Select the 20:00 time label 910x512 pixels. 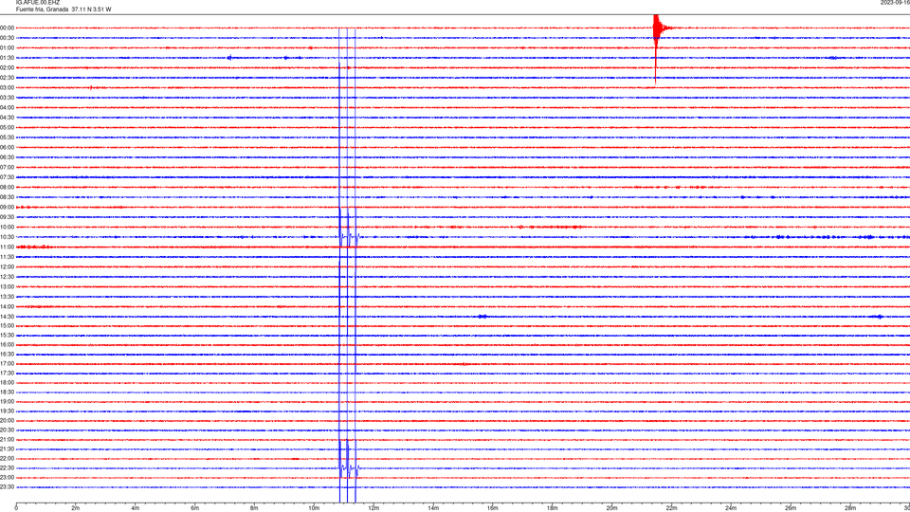click(7, 421)
